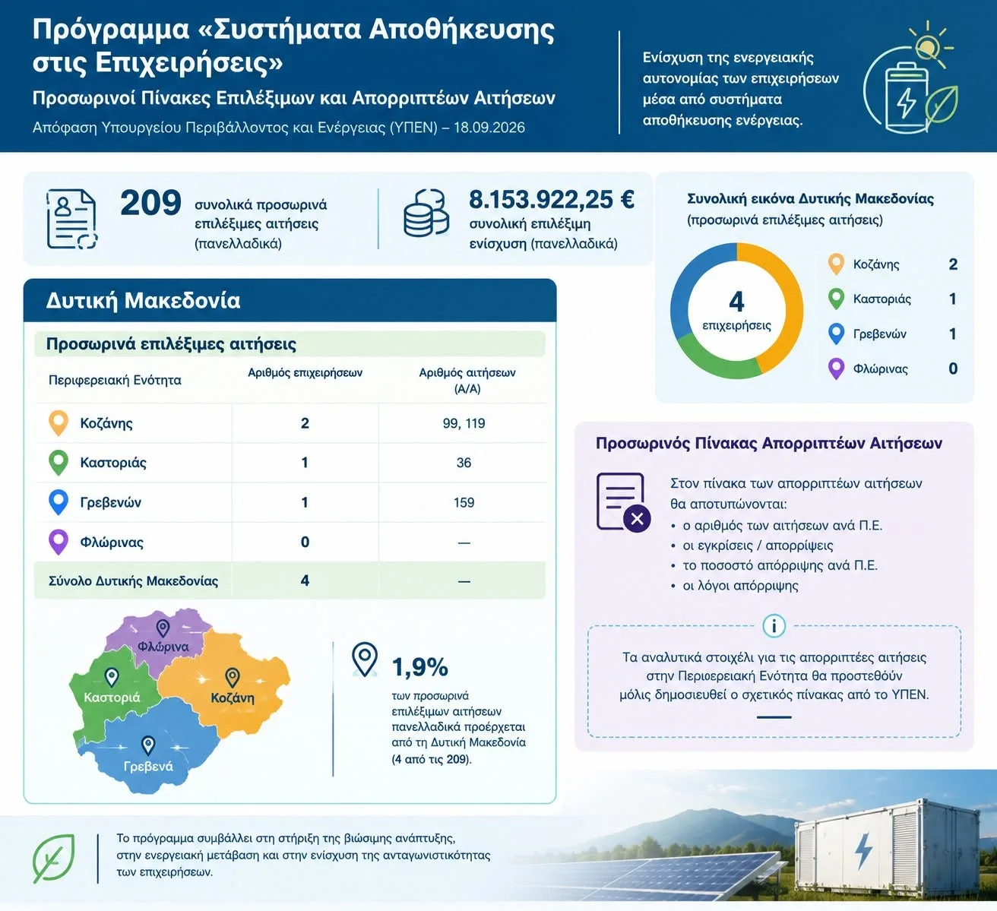Click the application document icon beside 209

click(x=71, y=219)
